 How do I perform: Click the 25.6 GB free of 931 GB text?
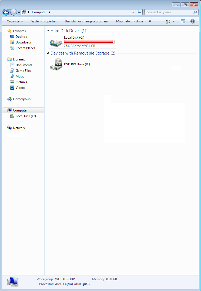(79, 46)
